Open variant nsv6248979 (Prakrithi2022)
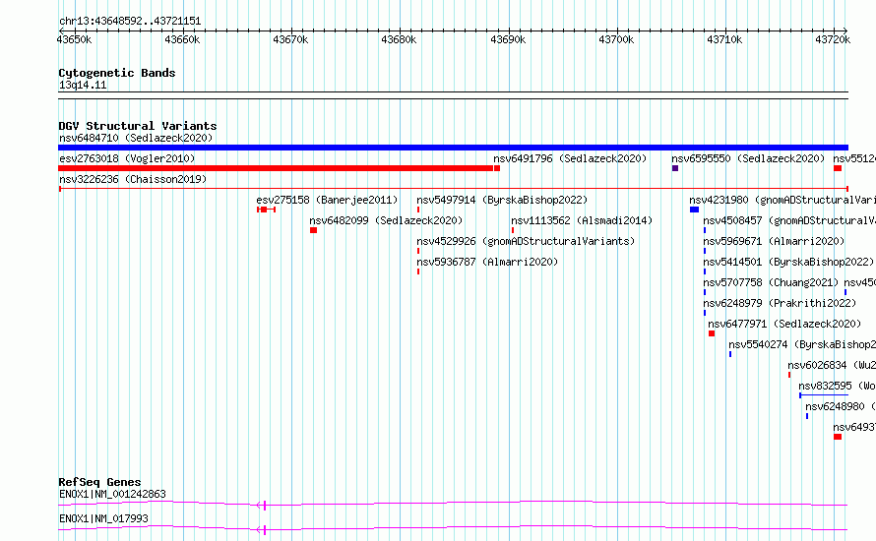Viewport: 876px width, 541px height. (x=780, y=303)
